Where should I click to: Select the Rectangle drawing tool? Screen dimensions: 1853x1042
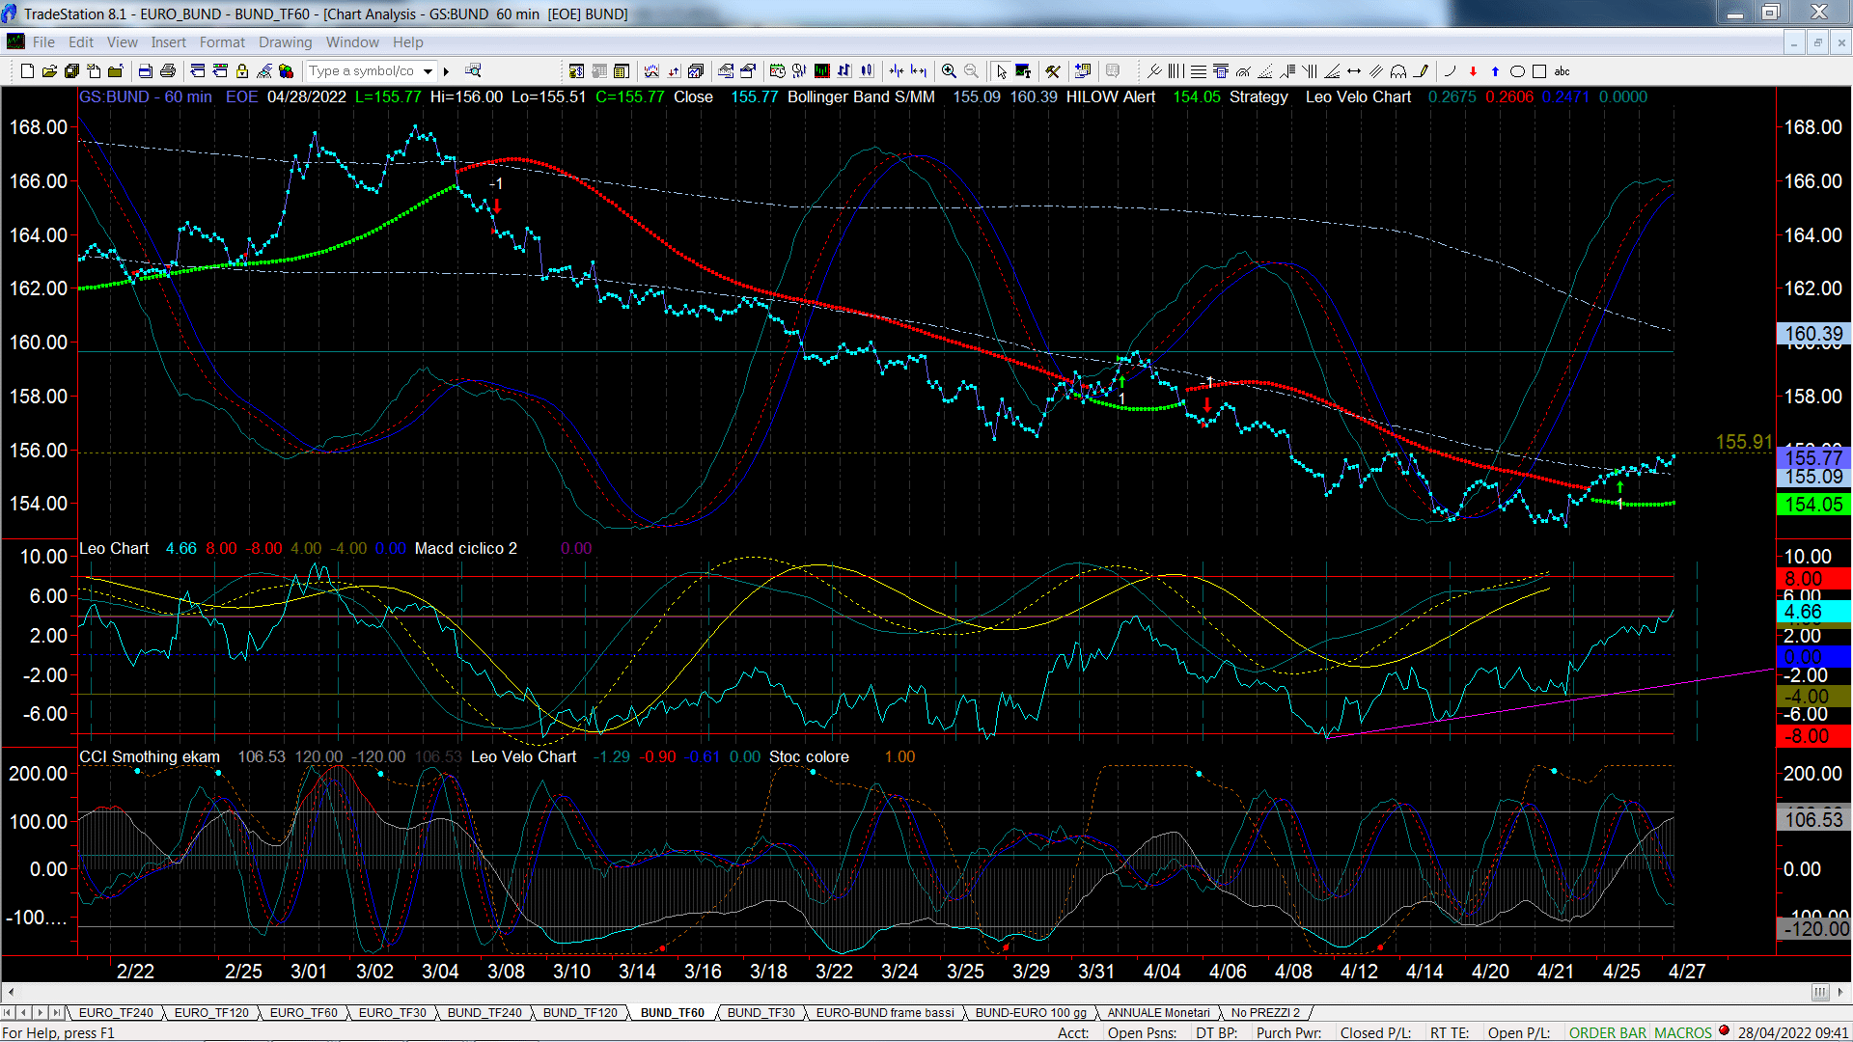1539,70
